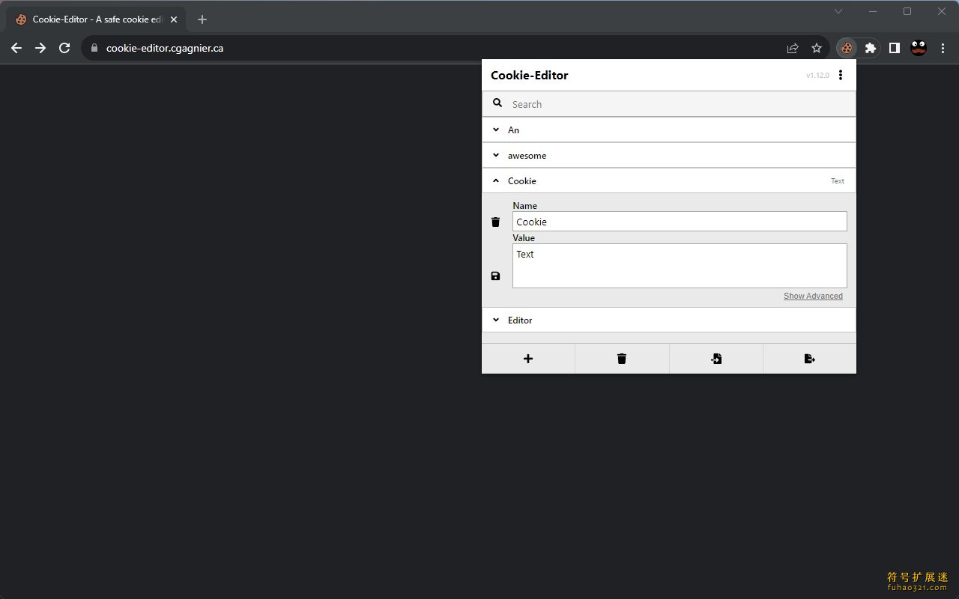Click the search magnifier icon in Cookie-Editor
The height and width of the screenshot is (599, 959).
[x=497, y=103]
